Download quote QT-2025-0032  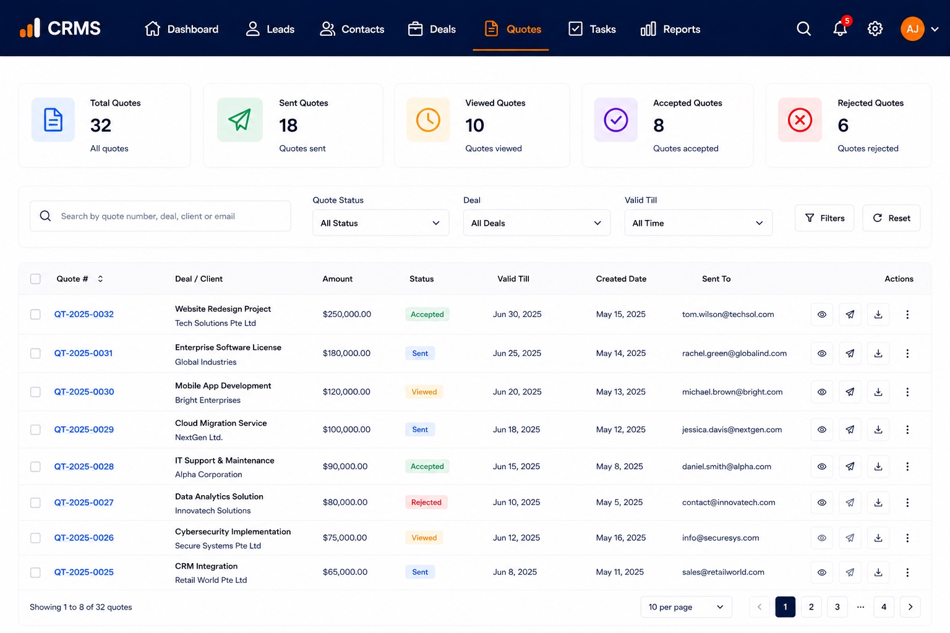(878, 315)
